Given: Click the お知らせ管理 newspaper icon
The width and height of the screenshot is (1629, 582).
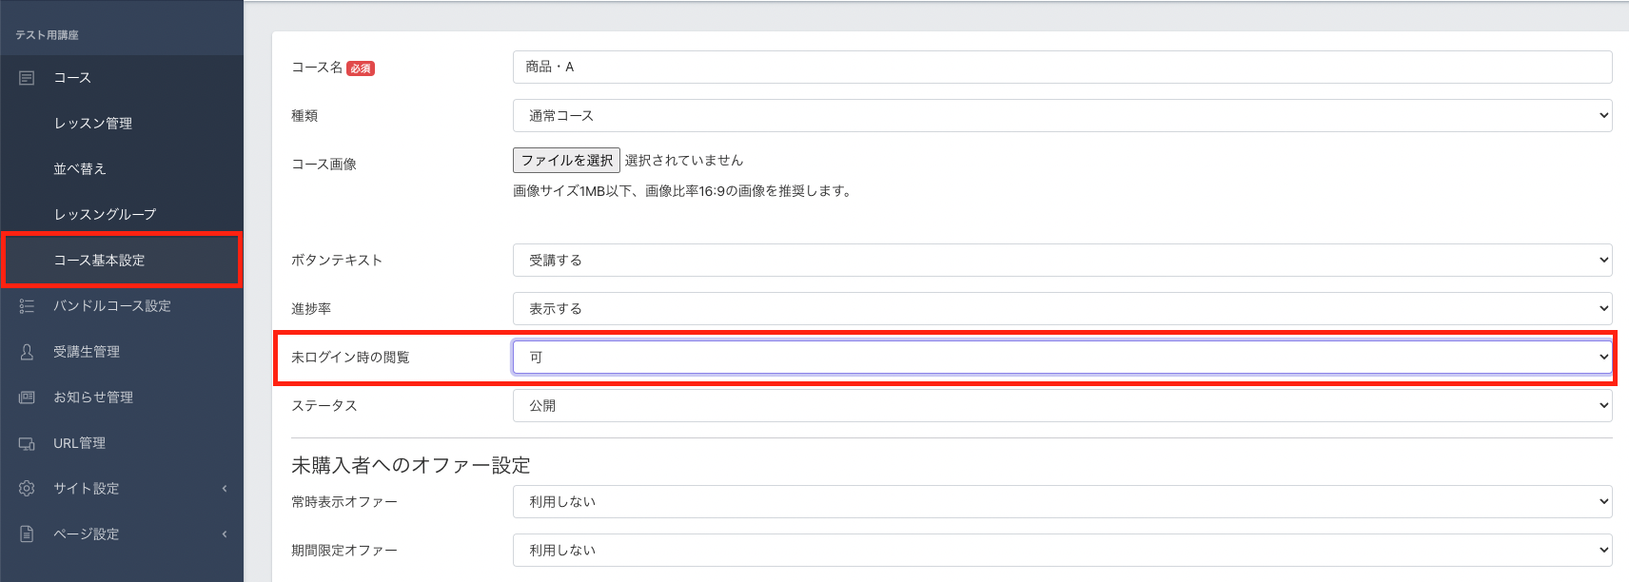Looking at the screenshot, I should click(x=27, y=398).
